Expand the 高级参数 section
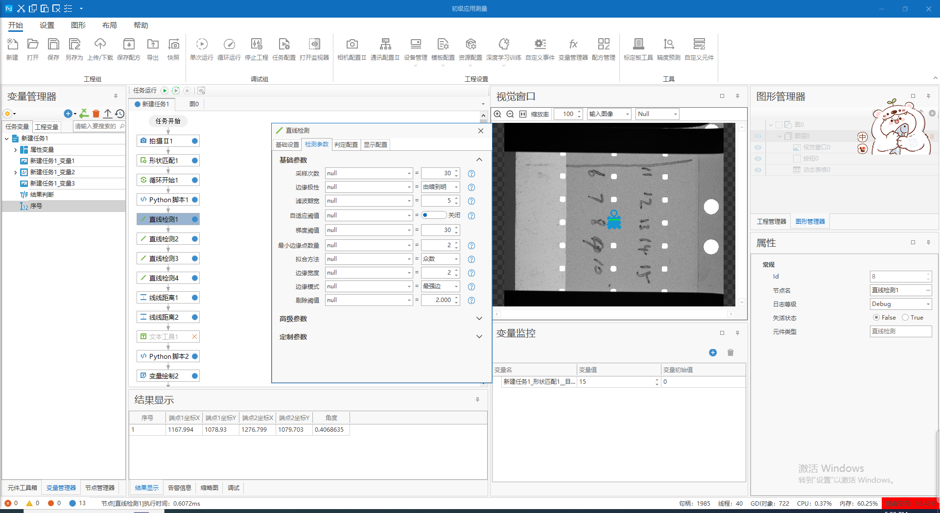The image size is (940, 513). (479, 319)
